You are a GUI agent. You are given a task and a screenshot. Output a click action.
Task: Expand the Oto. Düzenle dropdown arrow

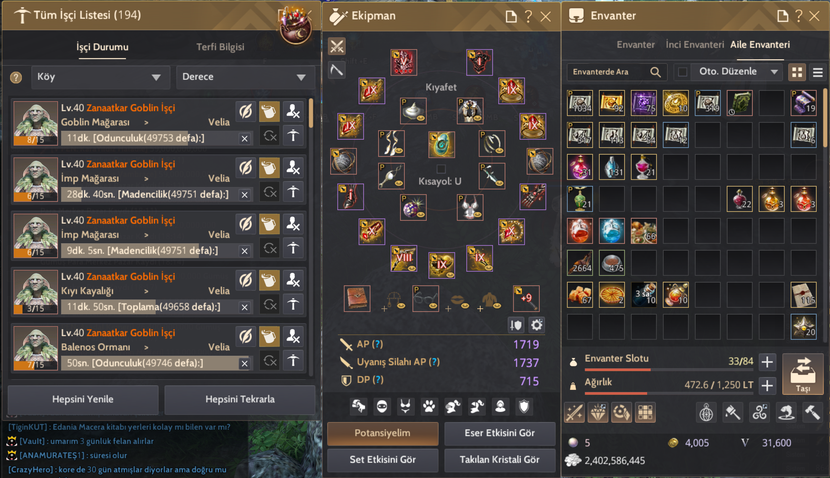[x=774, y=72]
